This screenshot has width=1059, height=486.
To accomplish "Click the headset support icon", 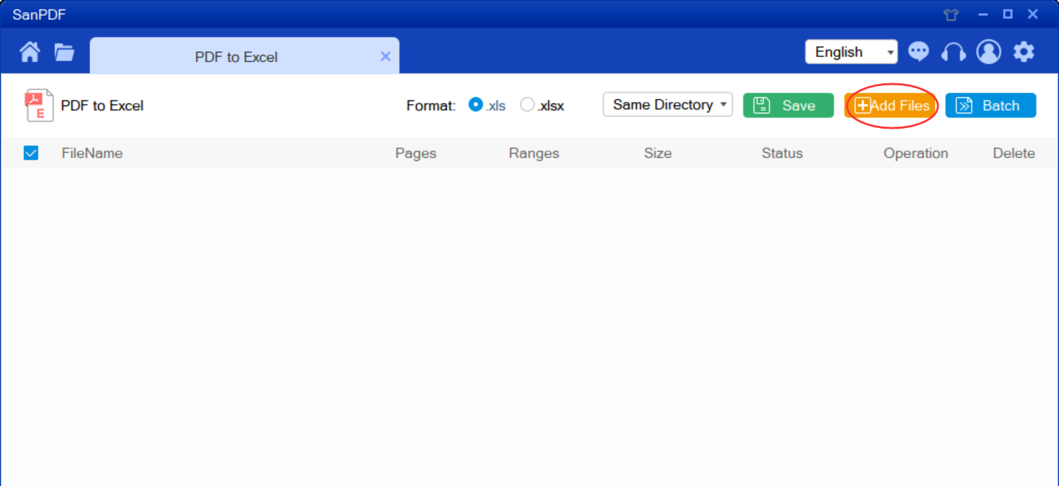I will coord(953,52).
